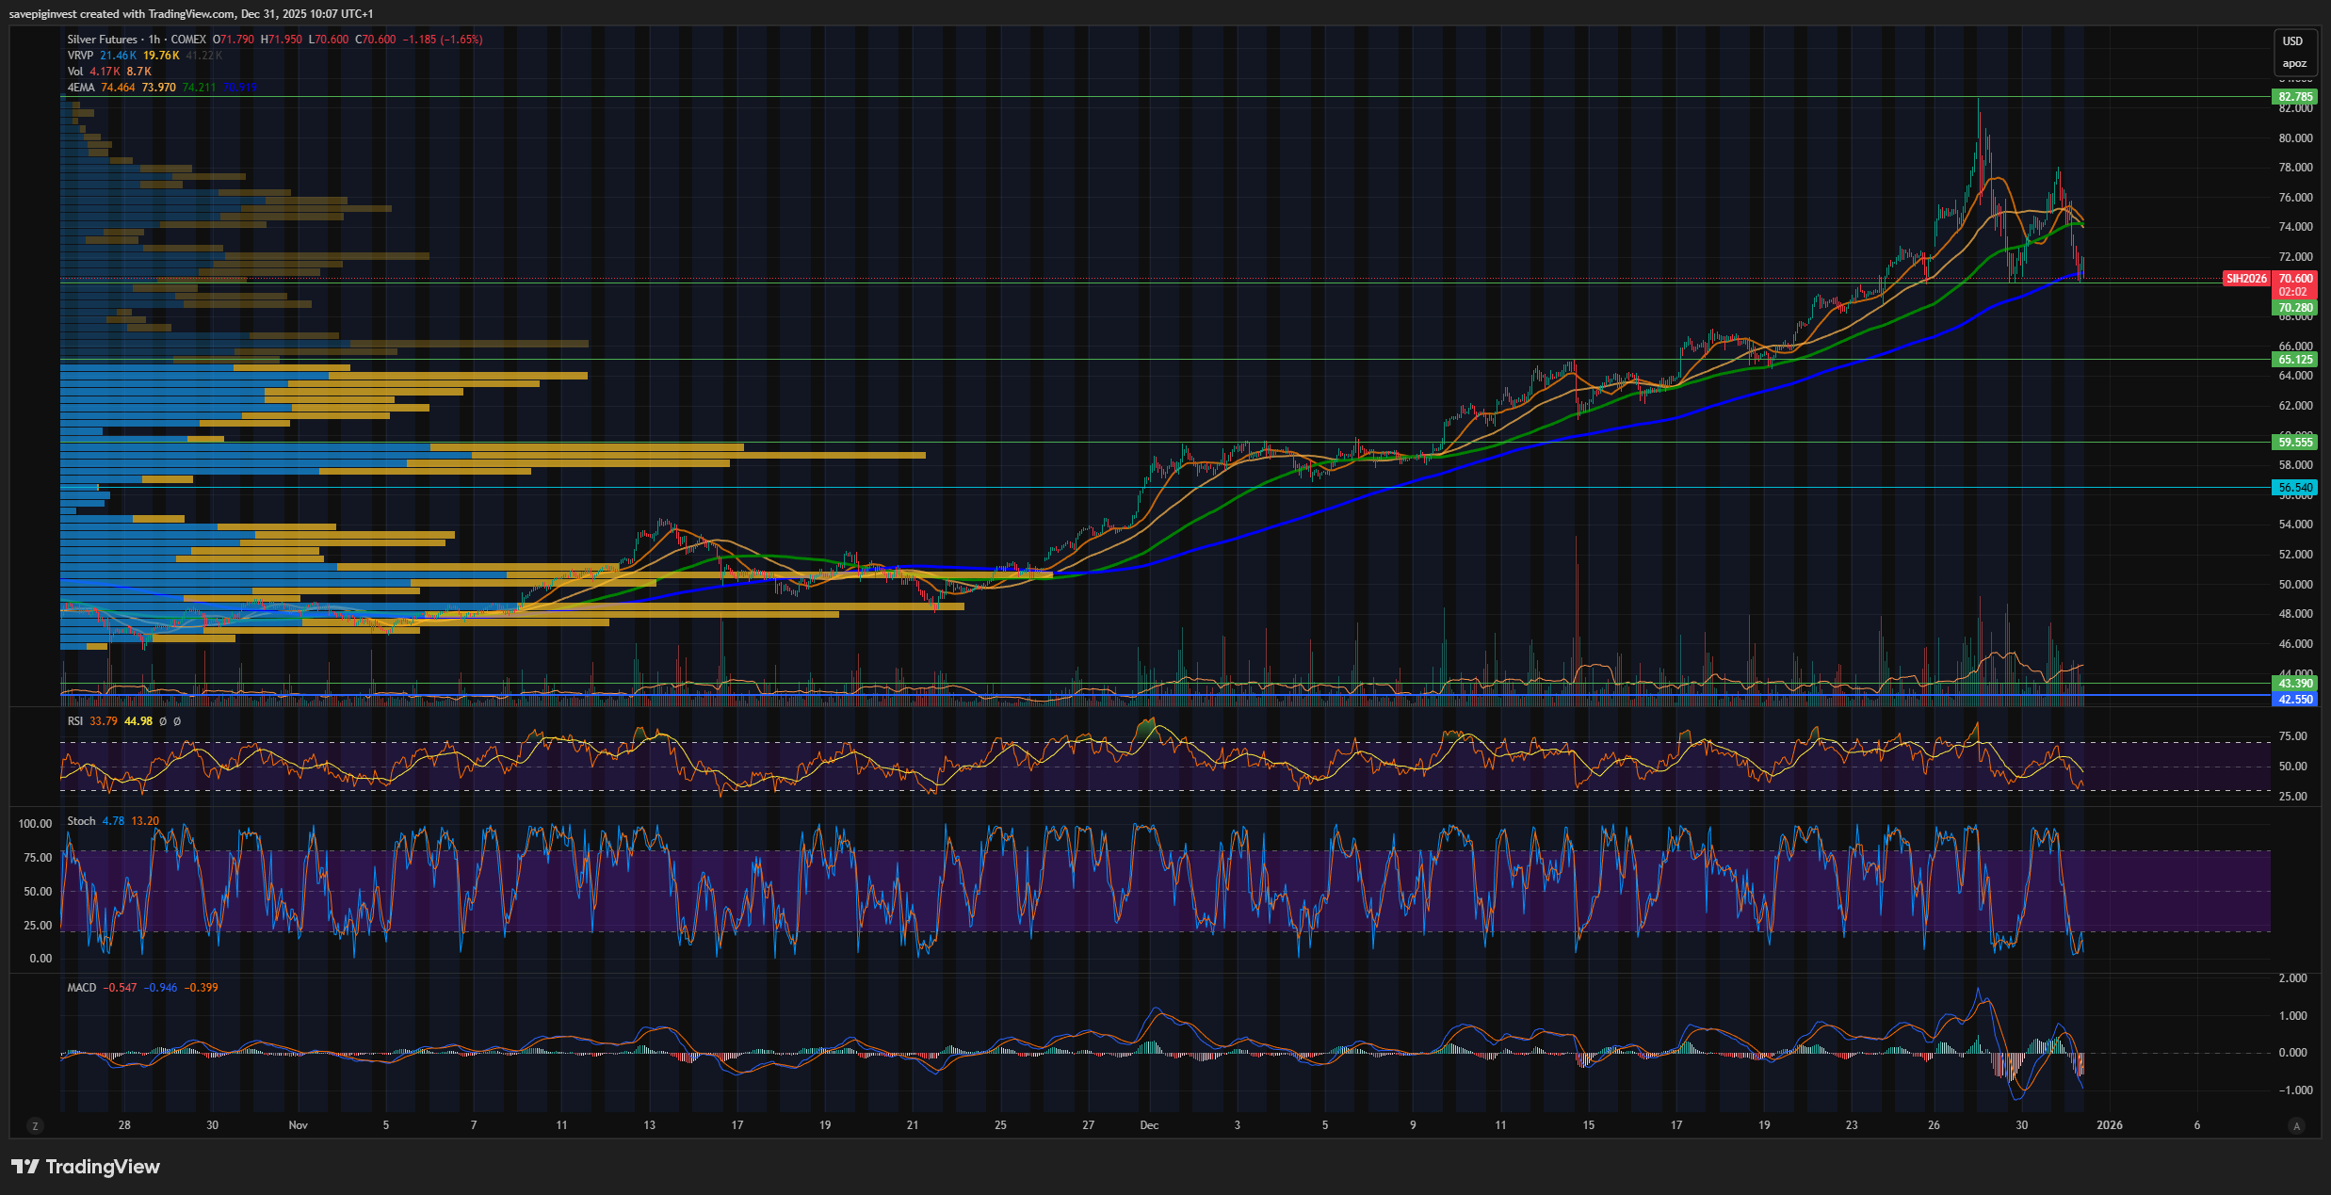
Task: Toggle the A auto-scale button
Action: click(2296, 1125)
